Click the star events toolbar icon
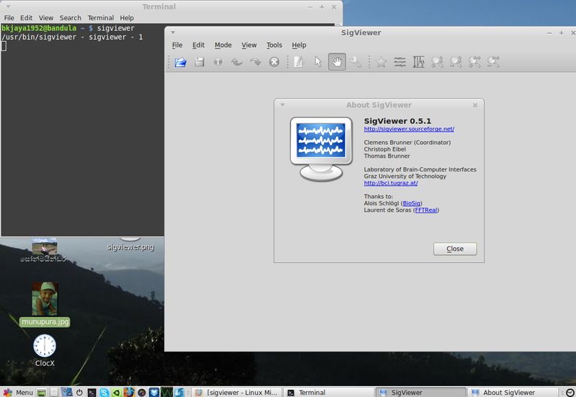576x397 pixels. [x=382, y=62]
